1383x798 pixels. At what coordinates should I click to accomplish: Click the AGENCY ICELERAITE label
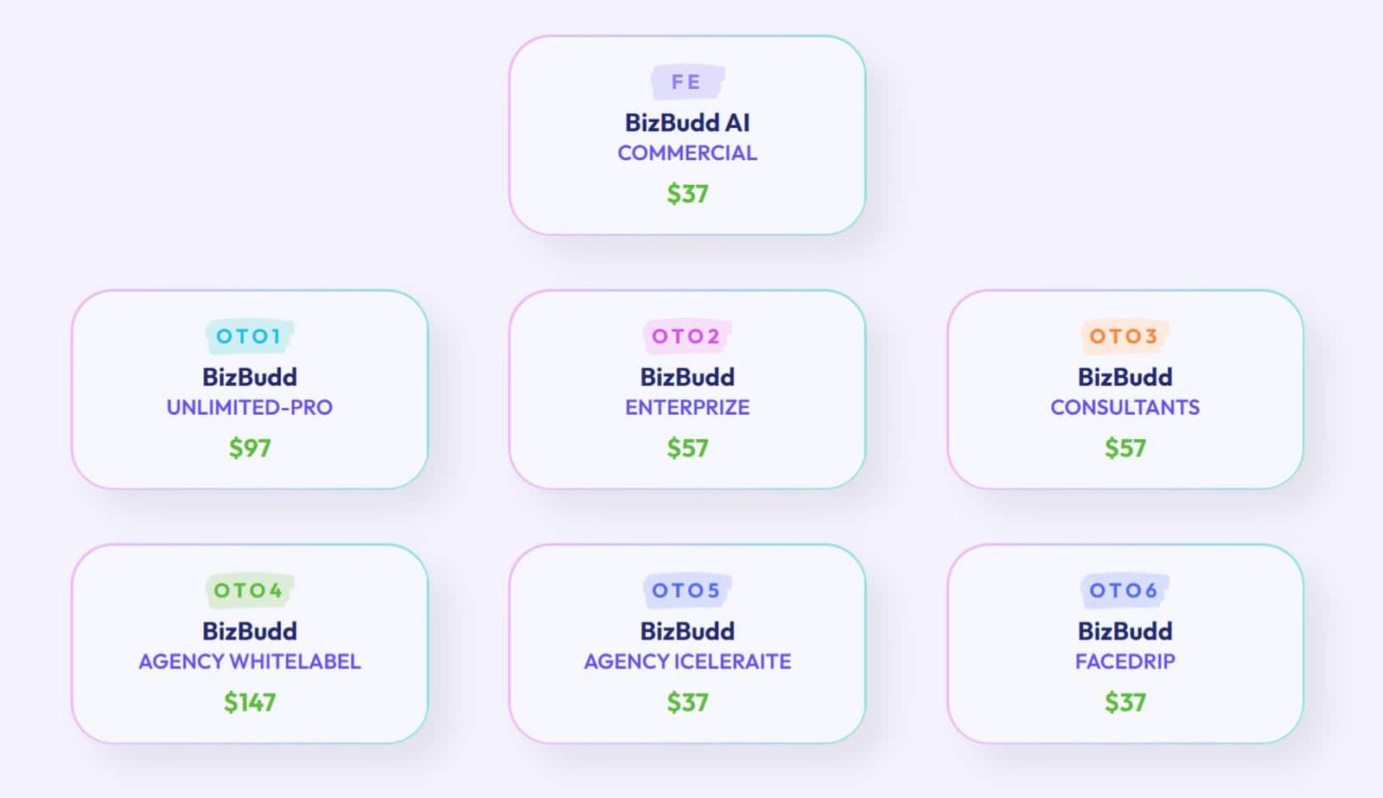pos(687,661)
